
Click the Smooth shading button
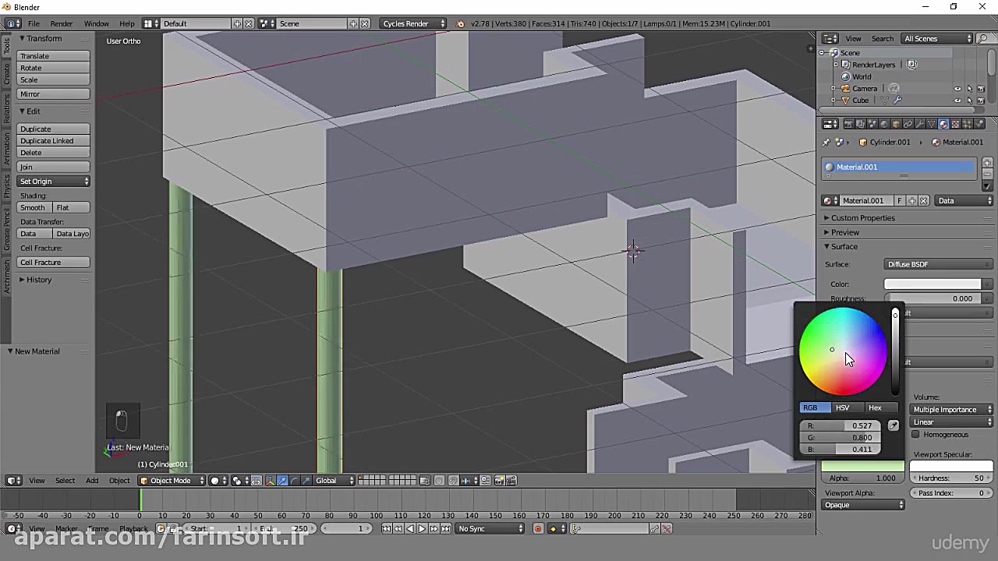[x=34, y=208]
